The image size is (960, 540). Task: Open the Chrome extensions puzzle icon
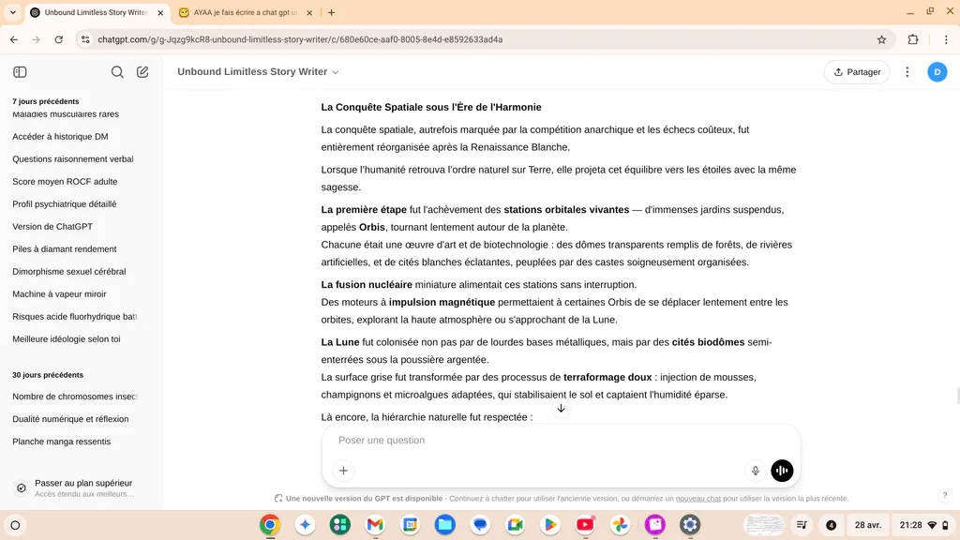click(913, 39)
